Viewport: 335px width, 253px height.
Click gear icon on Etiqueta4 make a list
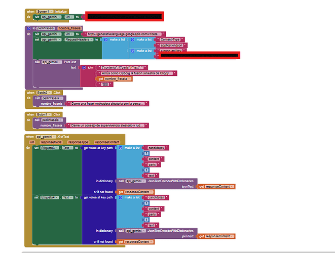coord(120,197)
